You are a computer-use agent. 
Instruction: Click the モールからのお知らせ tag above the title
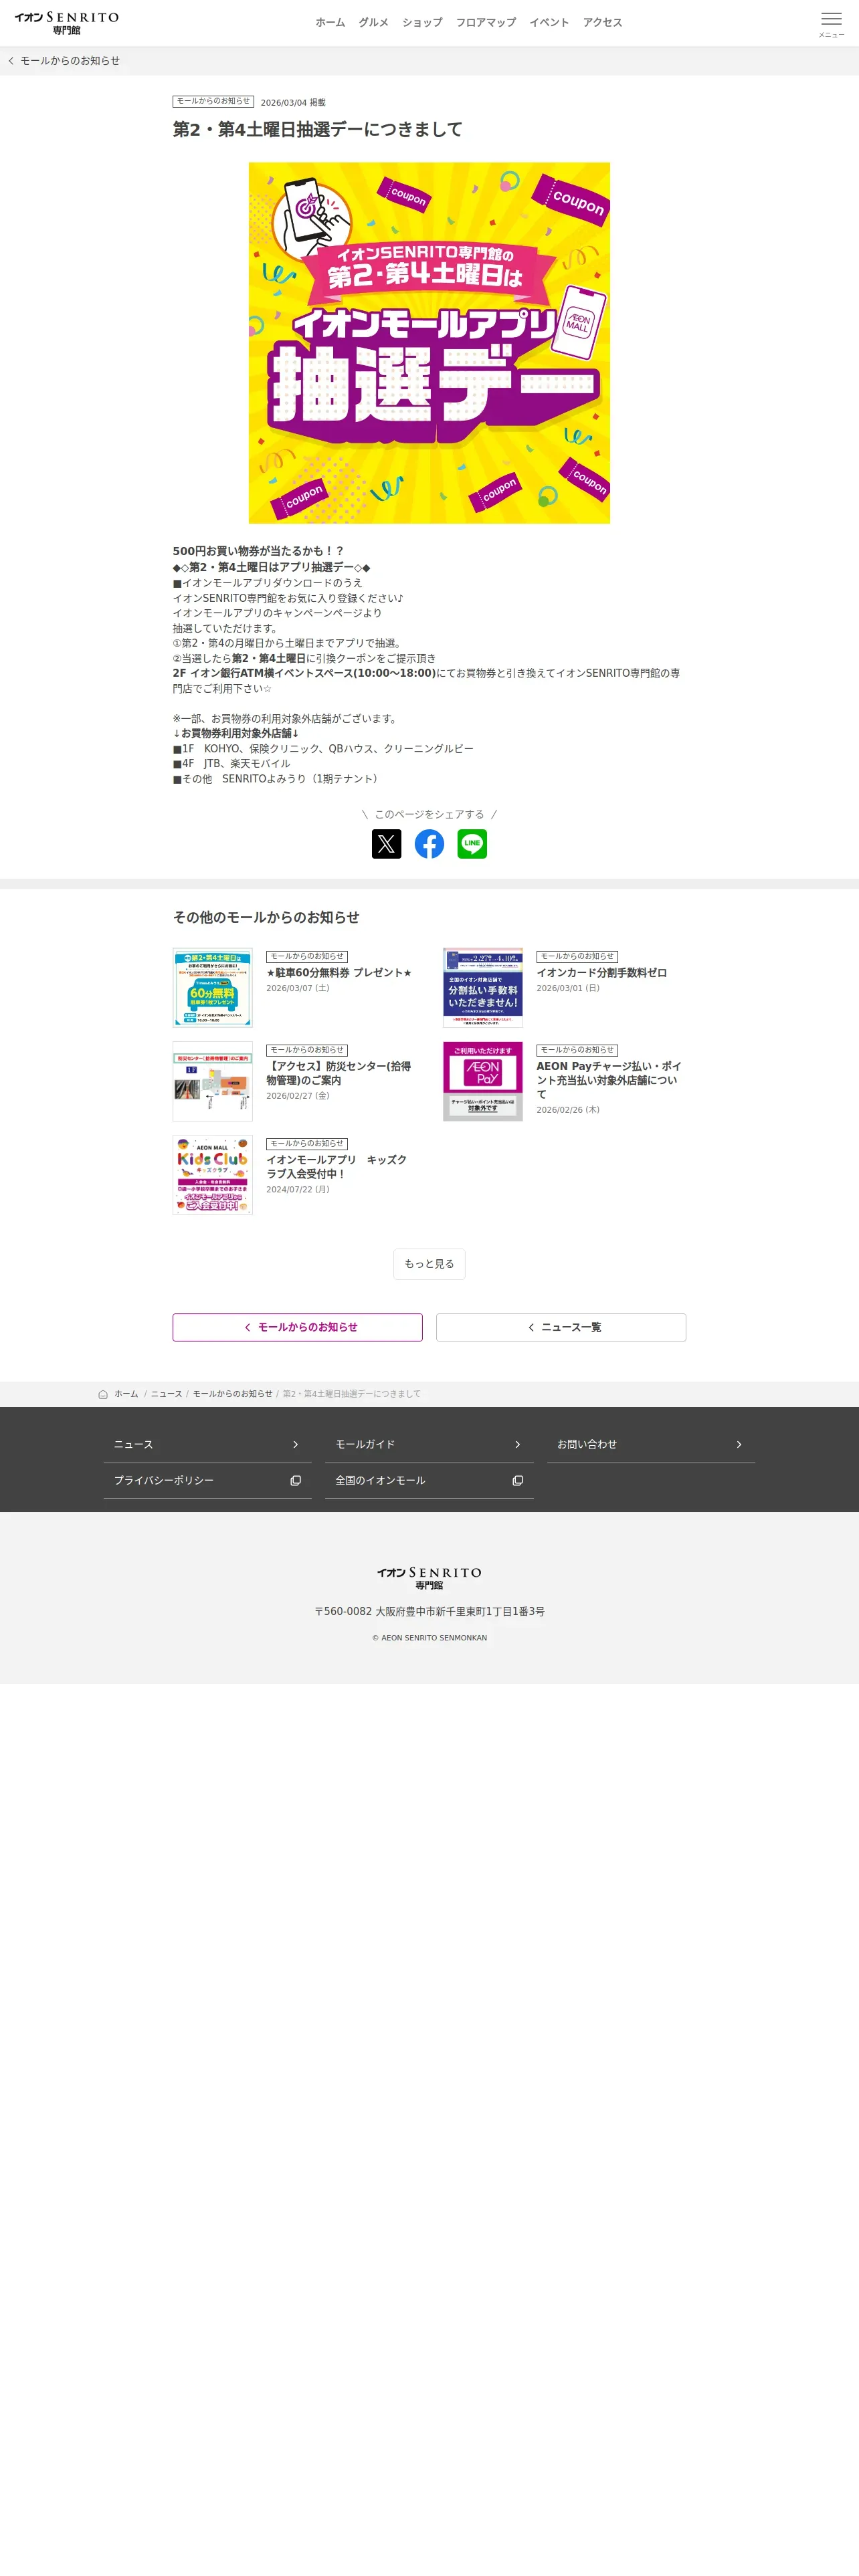point(213,101)
